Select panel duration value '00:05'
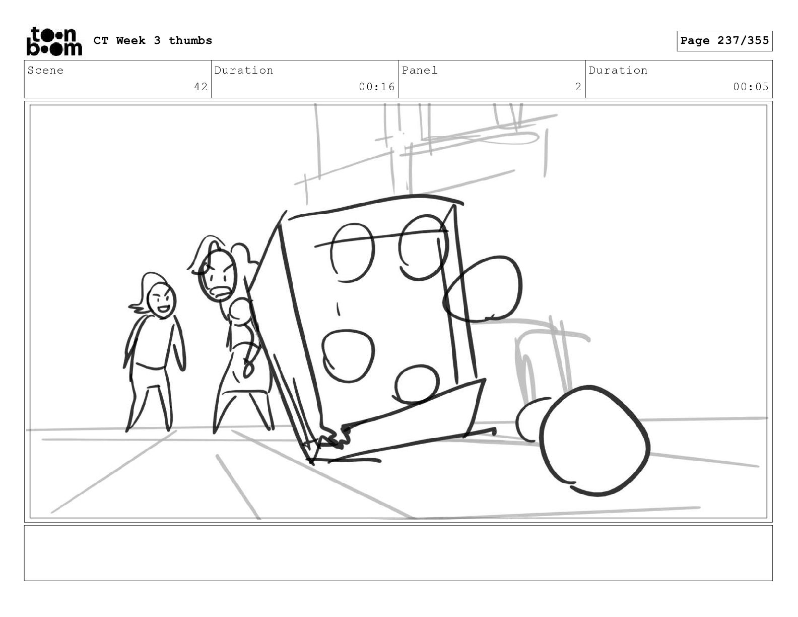The height and width of the screenshot is (617, 798). (x=751, y=87)
